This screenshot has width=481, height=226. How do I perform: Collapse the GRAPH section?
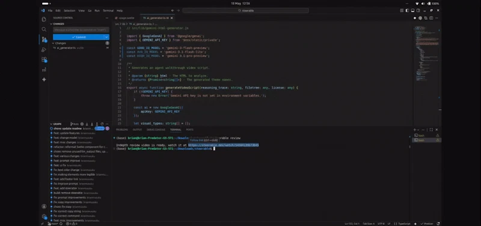click(57, 124)
